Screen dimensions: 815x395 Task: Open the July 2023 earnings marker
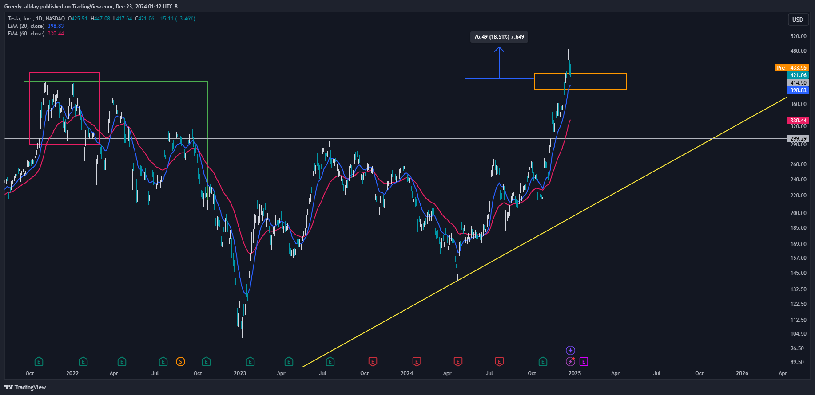(330, 362)
